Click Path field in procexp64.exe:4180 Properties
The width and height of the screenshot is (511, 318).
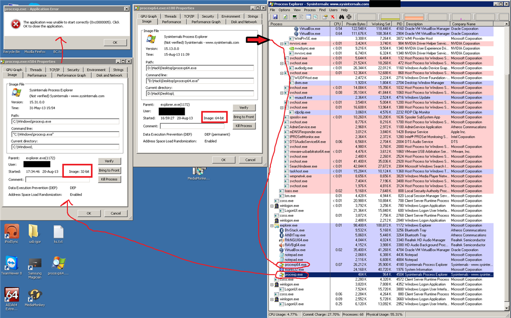coord(200,68)
